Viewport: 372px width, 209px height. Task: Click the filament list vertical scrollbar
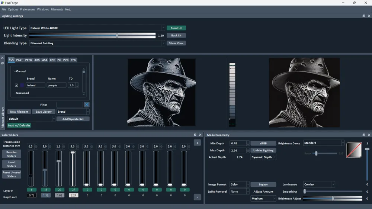coord(84,81)
